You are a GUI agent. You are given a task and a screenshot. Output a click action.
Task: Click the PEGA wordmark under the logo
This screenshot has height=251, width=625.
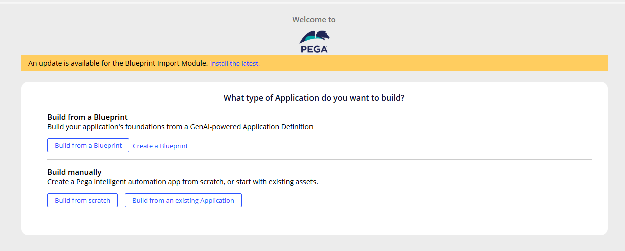[x=314, y=49]
